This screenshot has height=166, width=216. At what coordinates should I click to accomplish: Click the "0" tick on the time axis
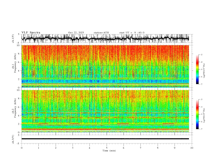pyautogui.click(x=22, y=148)
